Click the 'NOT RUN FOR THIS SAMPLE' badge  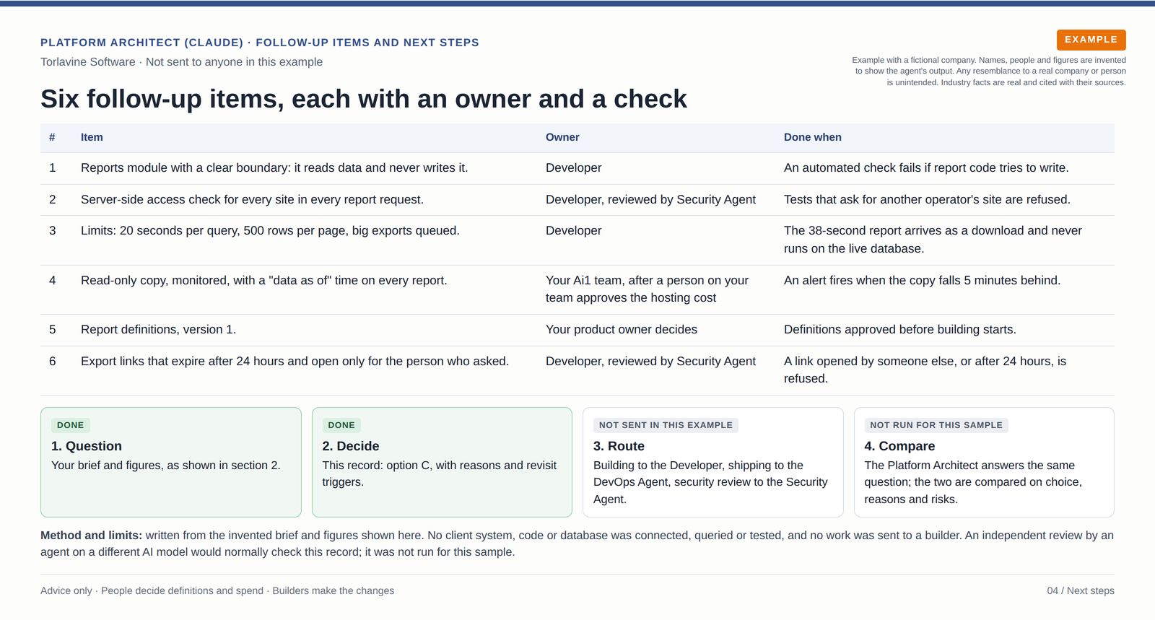coord(936,425)
